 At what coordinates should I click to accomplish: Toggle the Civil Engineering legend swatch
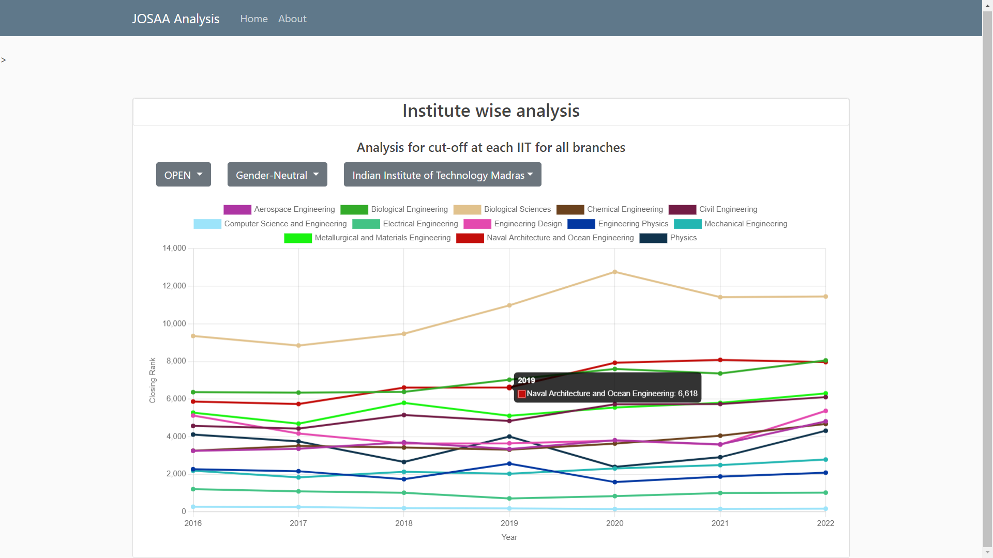[683, 209]
